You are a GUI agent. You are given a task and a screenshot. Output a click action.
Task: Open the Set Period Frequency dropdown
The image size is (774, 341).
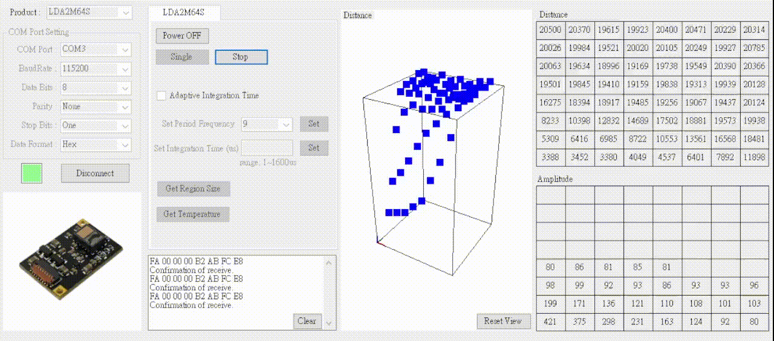tap(286, 124)
